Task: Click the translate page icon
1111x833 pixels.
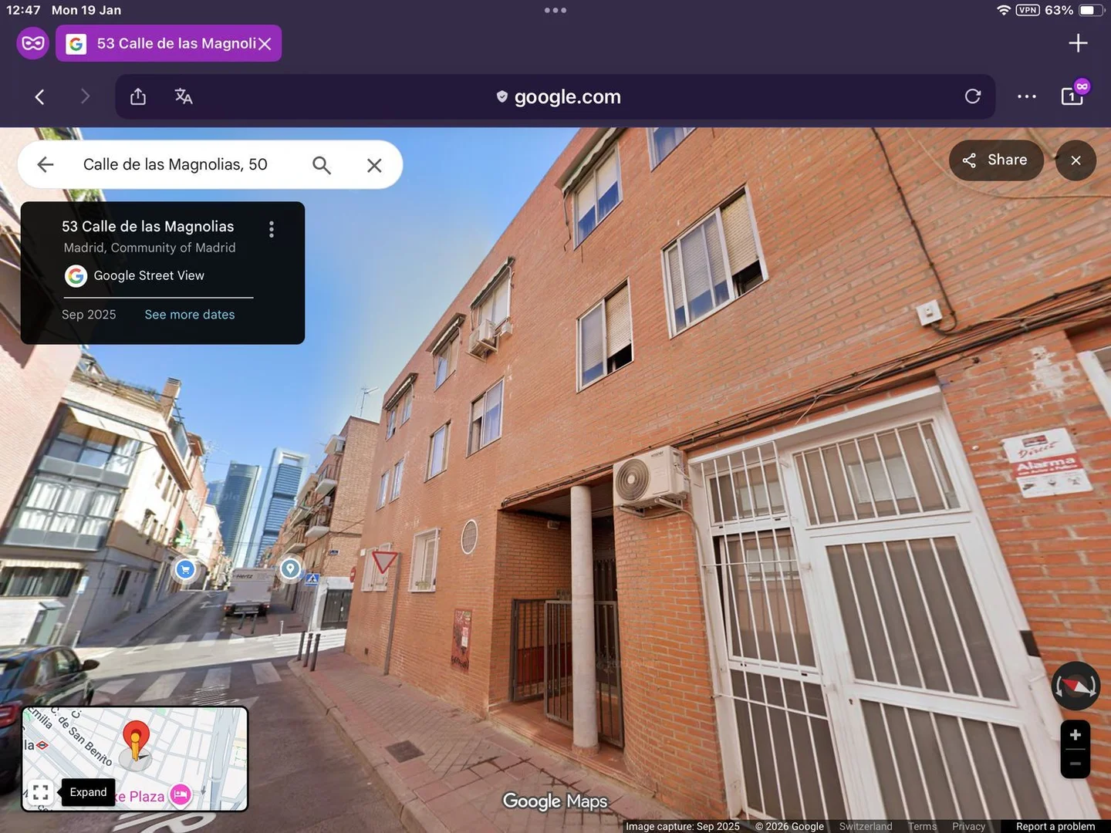Action: [x=183, y=96]
